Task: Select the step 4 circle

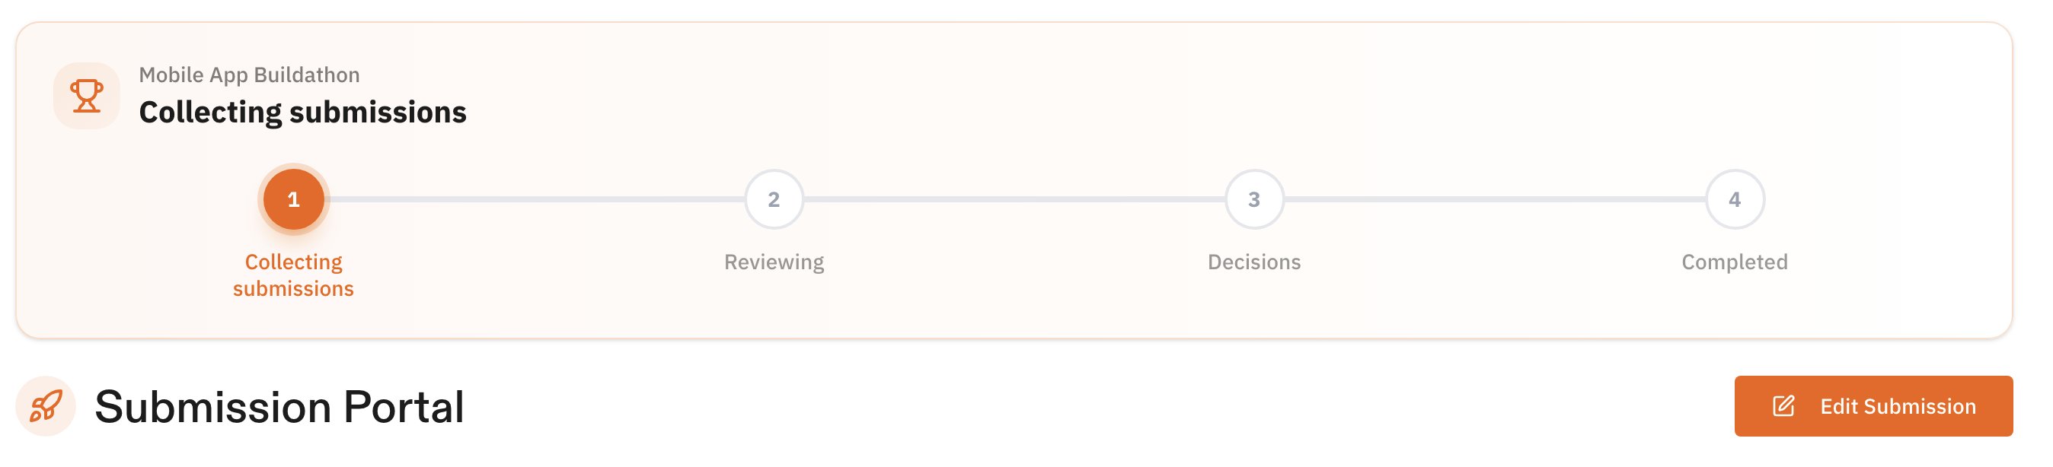Action: click(1734, 200)
